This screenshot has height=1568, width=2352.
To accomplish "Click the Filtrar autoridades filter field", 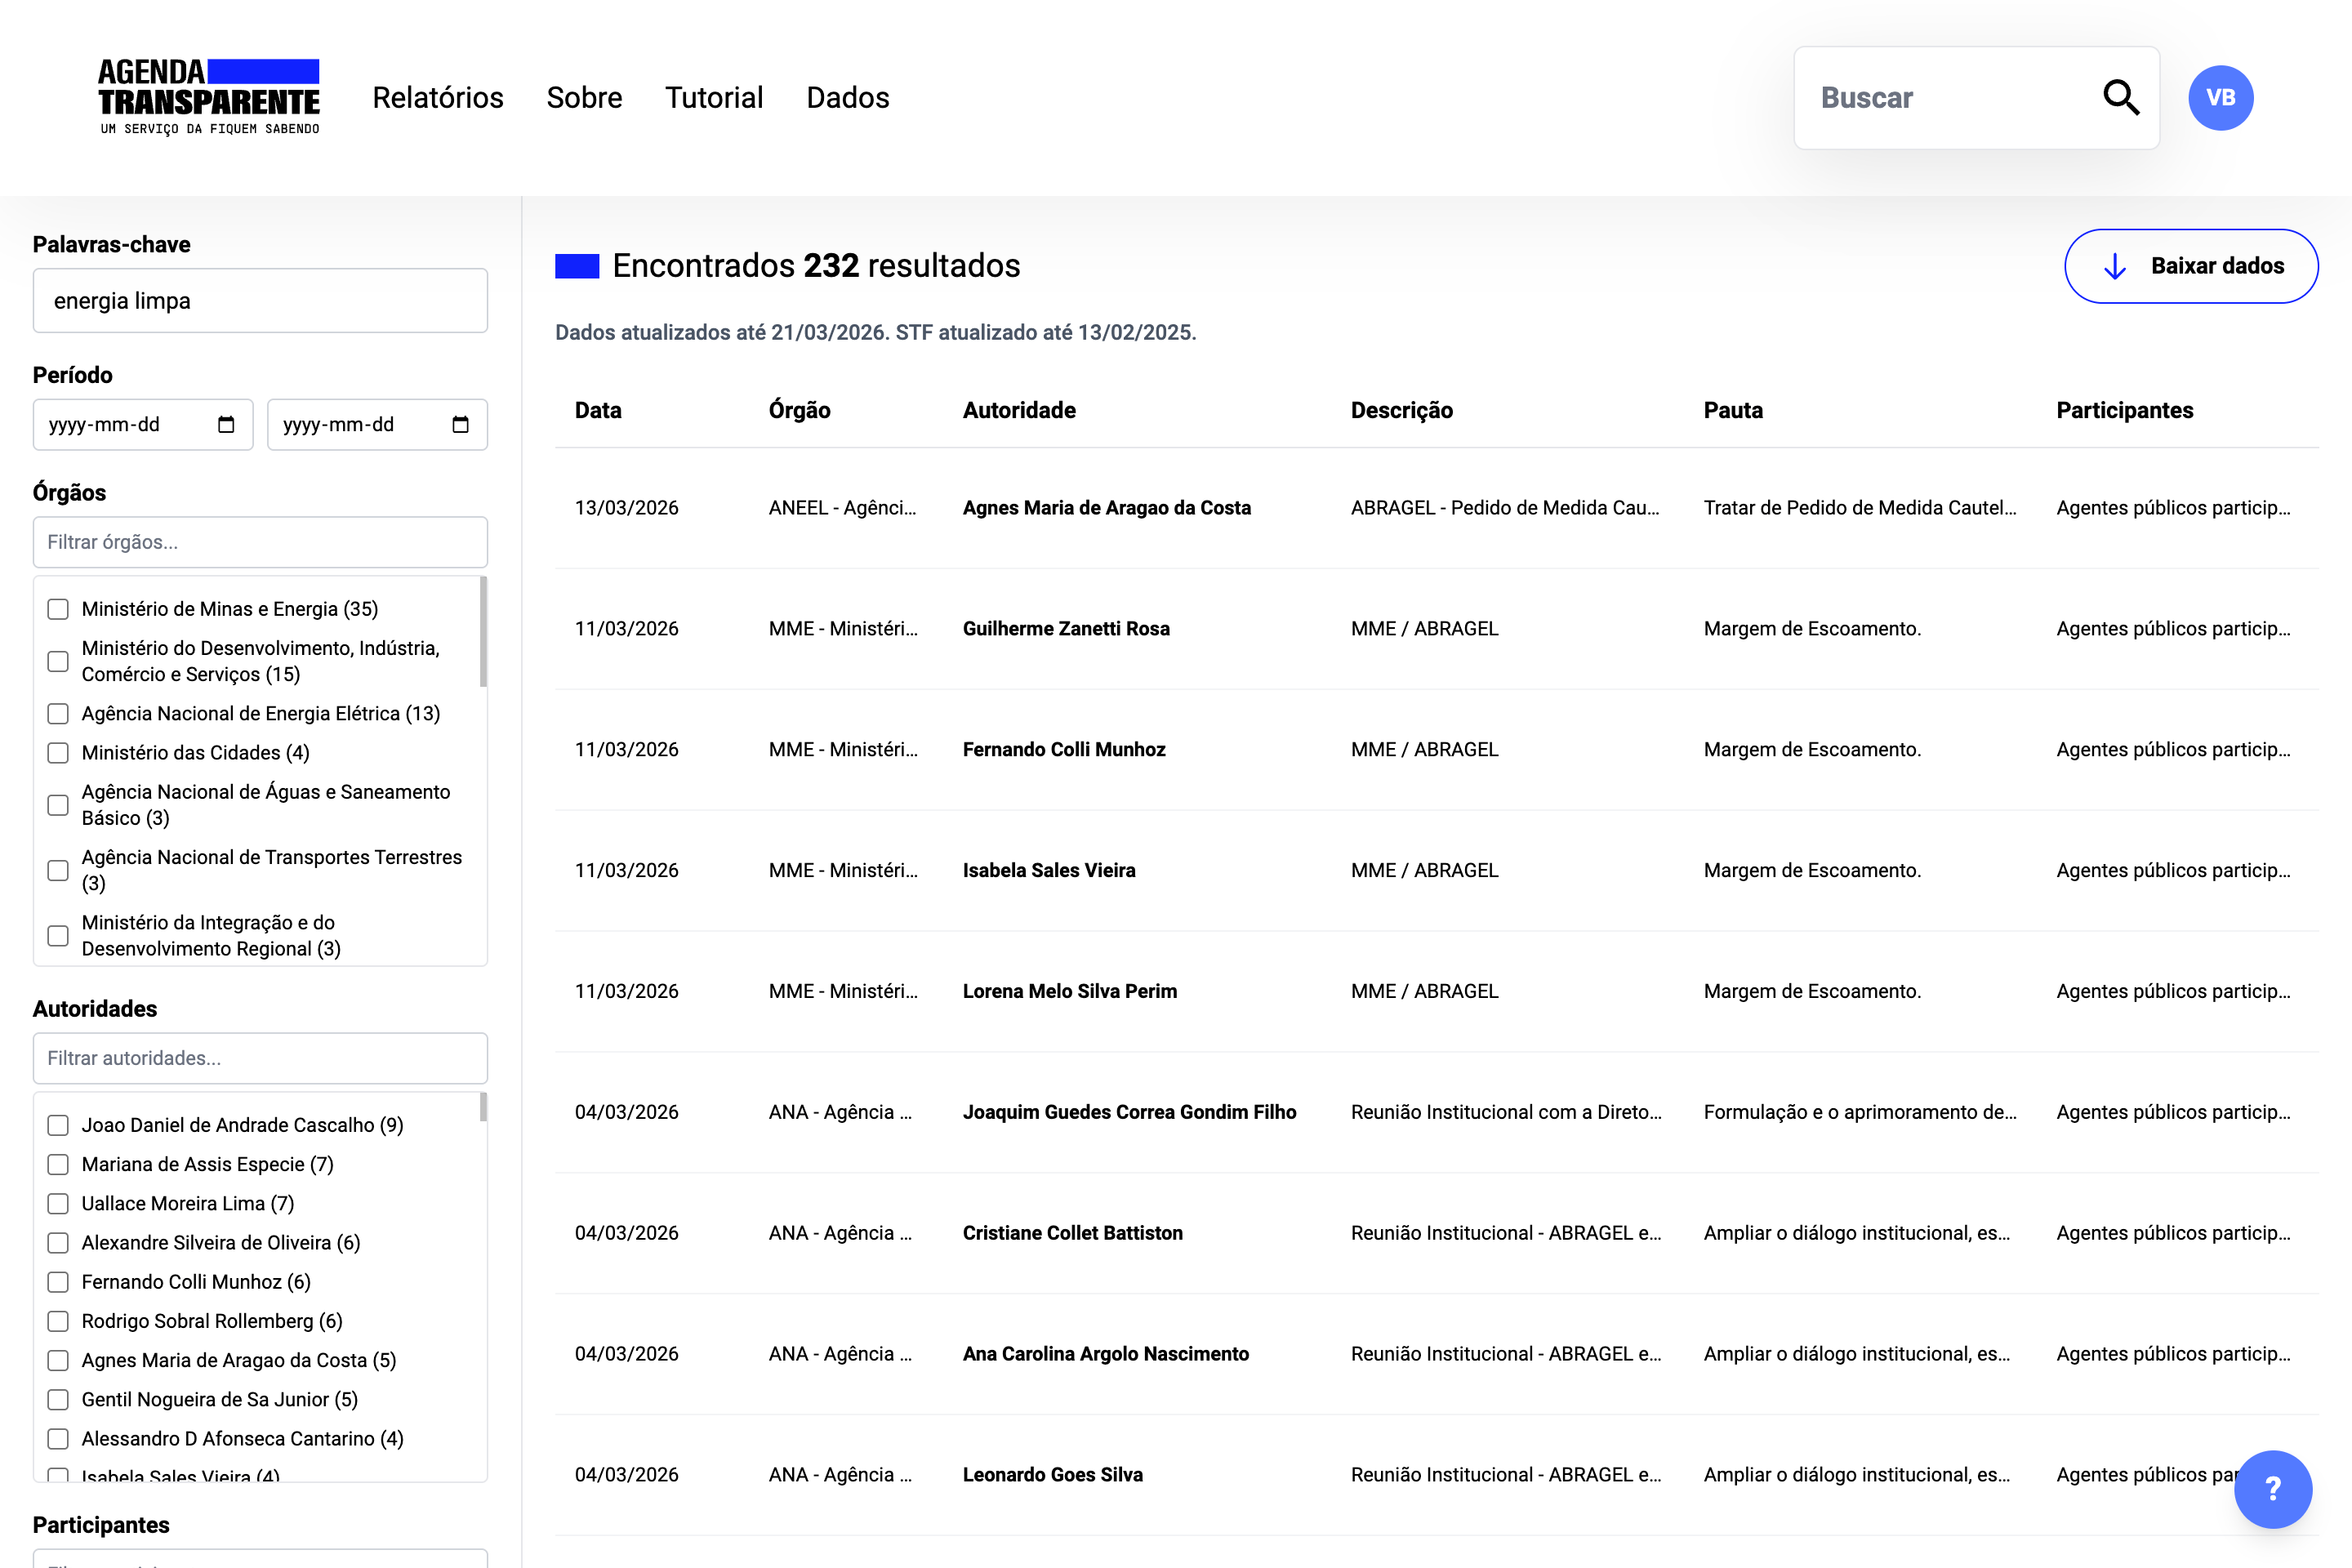I will (x=260, y=1058).
